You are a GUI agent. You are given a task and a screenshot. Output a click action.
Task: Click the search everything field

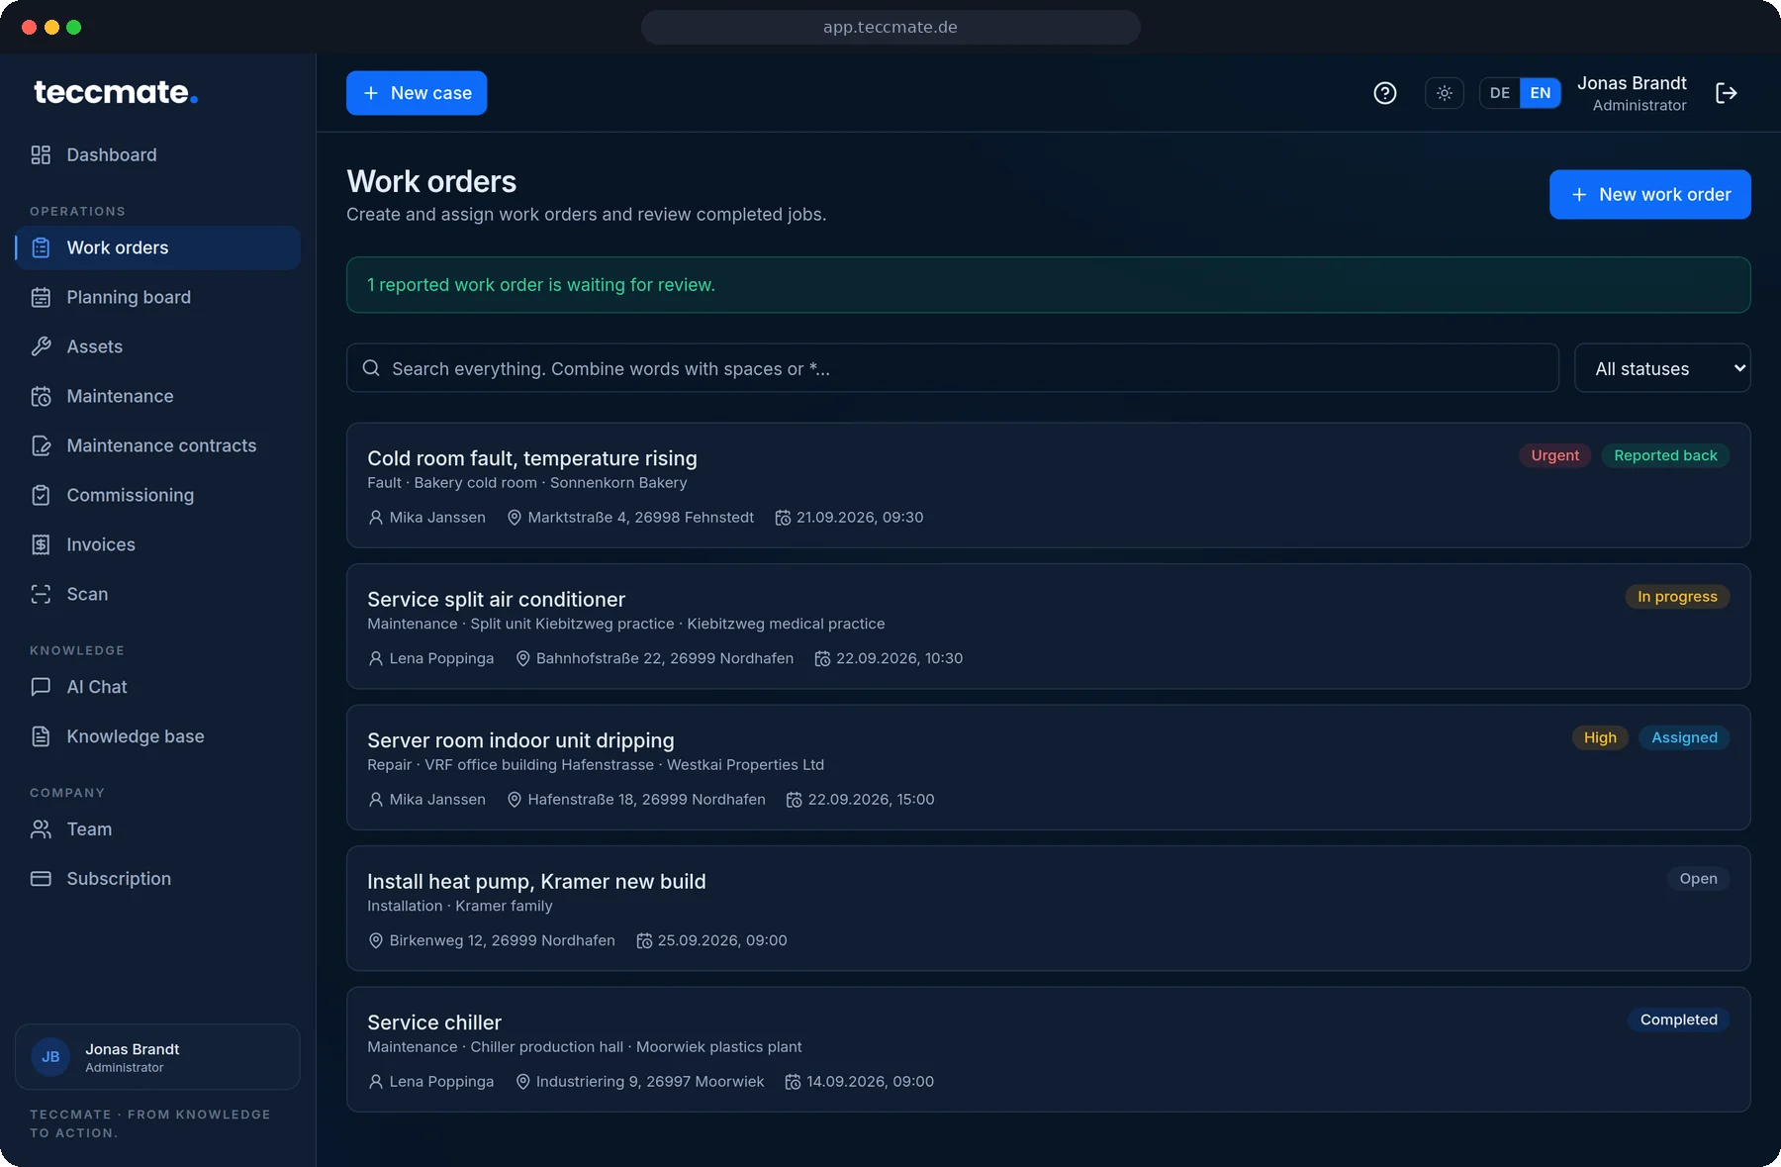pyautogui.click(x=953, y=368)
